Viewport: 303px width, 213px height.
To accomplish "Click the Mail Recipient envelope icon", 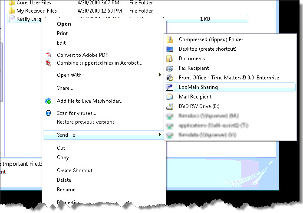I will (170, 97).
